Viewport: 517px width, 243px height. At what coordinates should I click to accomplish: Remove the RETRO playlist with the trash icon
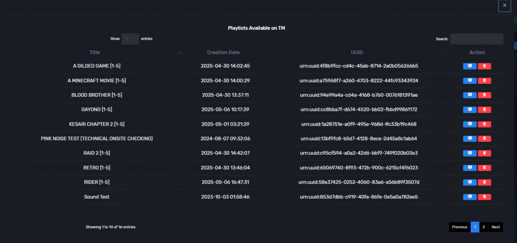[485, 167]
